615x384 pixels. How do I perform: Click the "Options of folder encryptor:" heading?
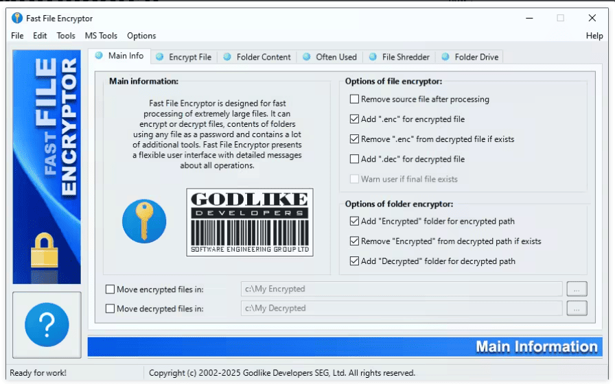pos(399,204)
